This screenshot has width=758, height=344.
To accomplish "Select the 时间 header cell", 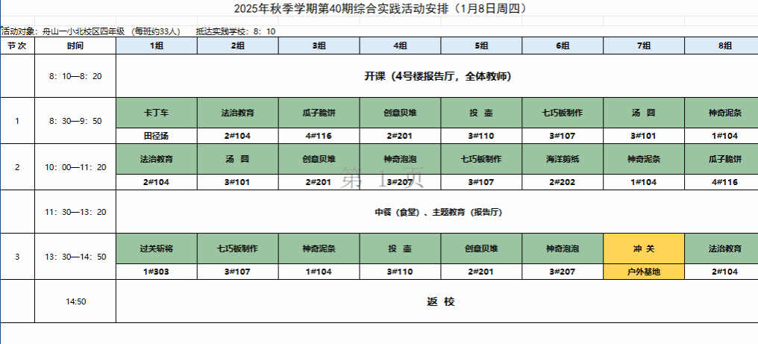I will point(75,46).
